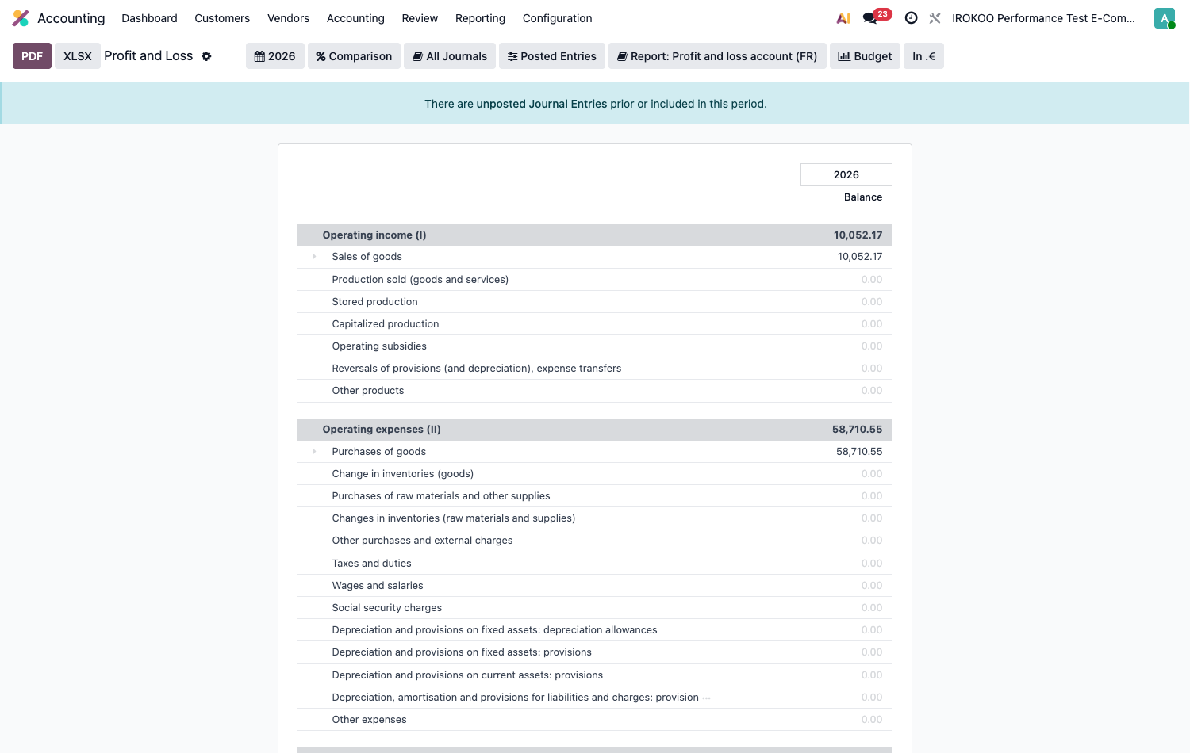1190x753 pixels.
Task: Open Report: Profit and loss account (FR) selector
Action: click(717, 56)
